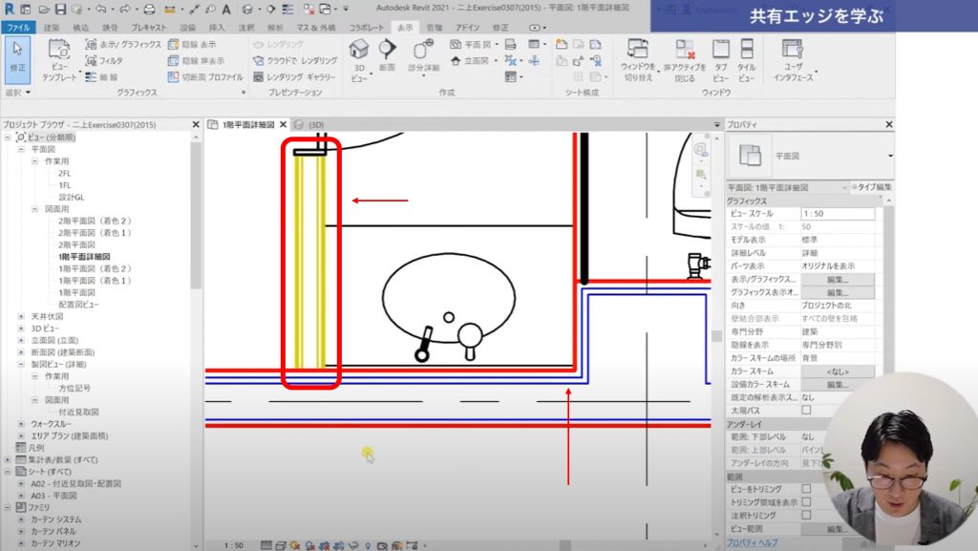978x551 pixels.
Task: Expand the 天井伏図 tree node
Action: coord(21,315)
